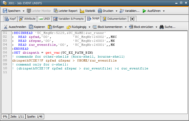Click the job window title icon
Screen dimensions: 189x121
pos(5,3)
